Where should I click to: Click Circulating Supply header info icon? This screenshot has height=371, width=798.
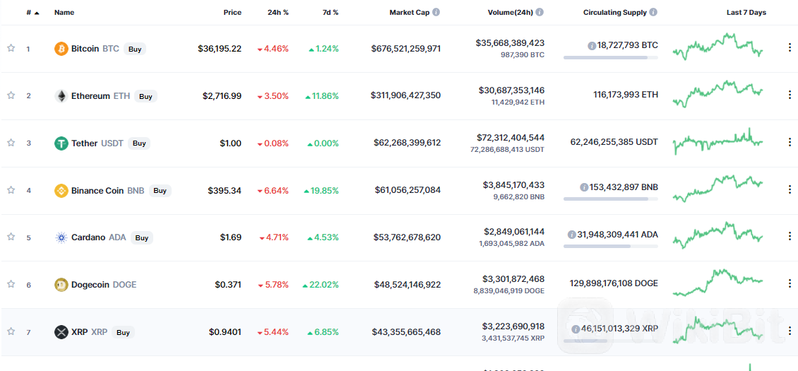[653, 12]
